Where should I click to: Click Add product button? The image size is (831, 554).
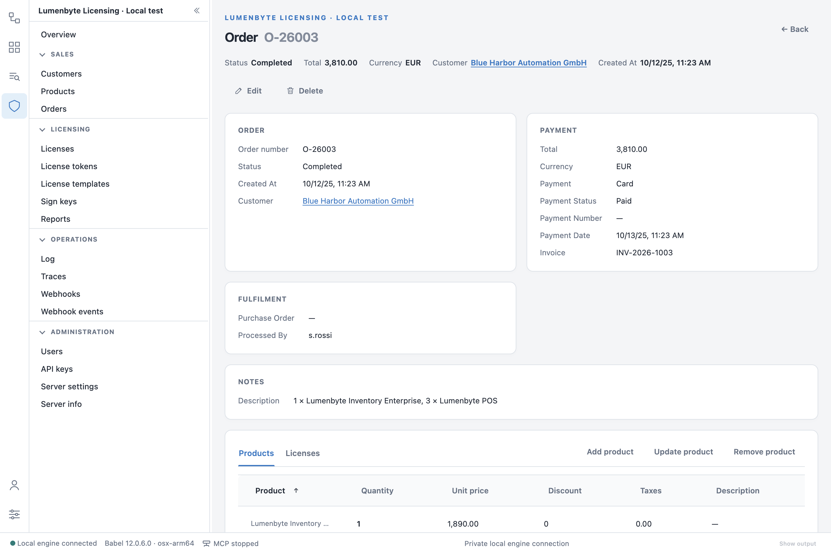point(610,452)
